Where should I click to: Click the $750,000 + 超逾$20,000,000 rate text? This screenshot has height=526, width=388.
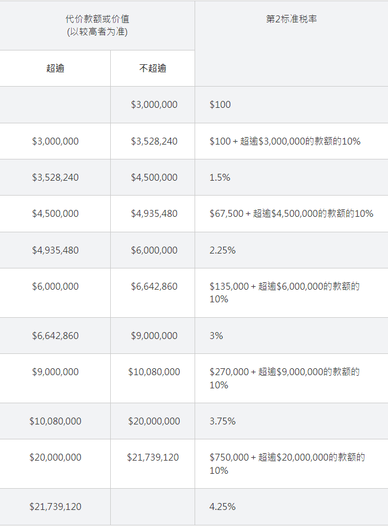287,463
